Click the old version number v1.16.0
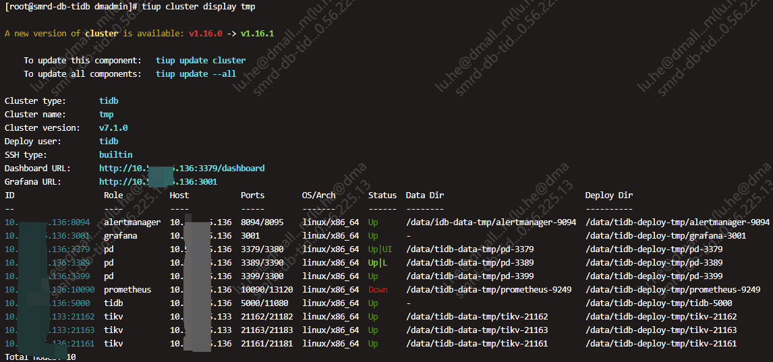 (x=206, y=34)
